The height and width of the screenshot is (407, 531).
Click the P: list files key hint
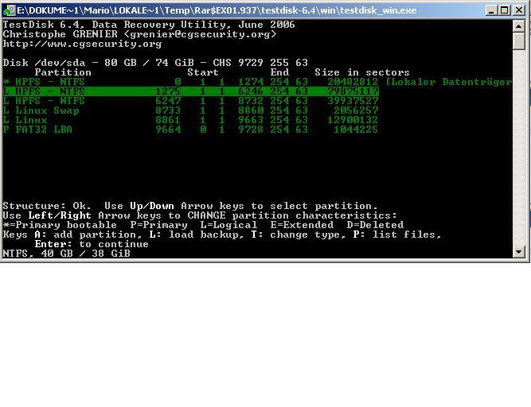(x=397, y=235)
